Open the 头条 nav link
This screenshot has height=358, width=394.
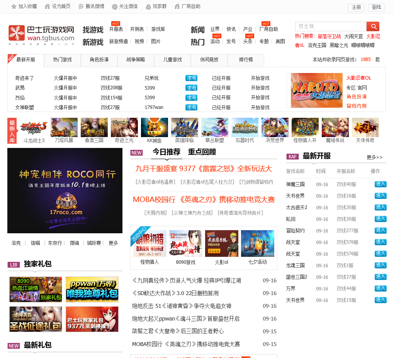click(248, 41)
